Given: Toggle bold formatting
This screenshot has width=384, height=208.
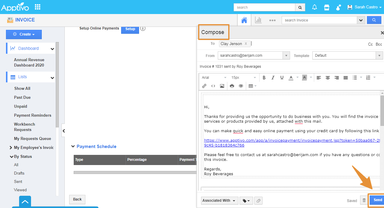Looking at the screenshot, I should pyautogui.click(x=264, y=78).
